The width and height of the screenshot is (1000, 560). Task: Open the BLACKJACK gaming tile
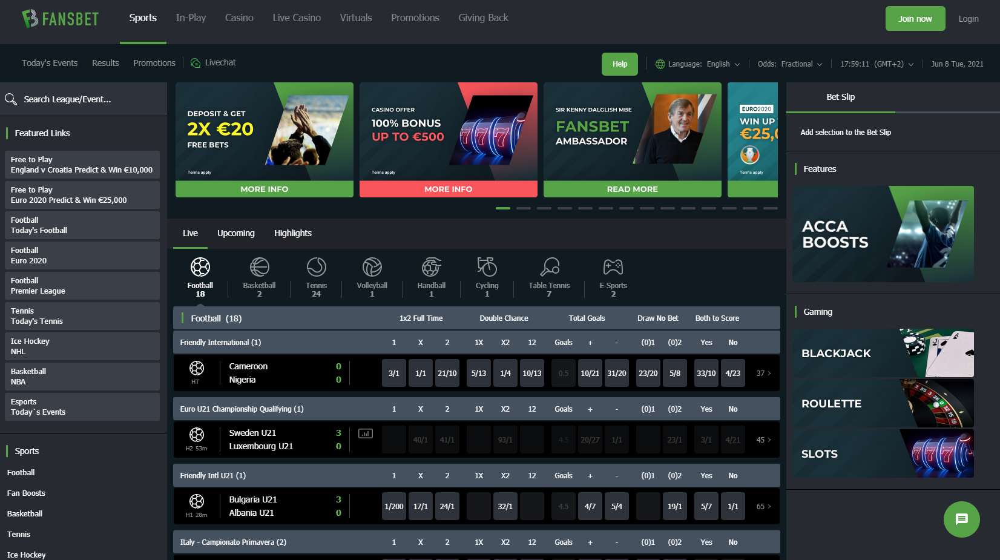(883, 353)
